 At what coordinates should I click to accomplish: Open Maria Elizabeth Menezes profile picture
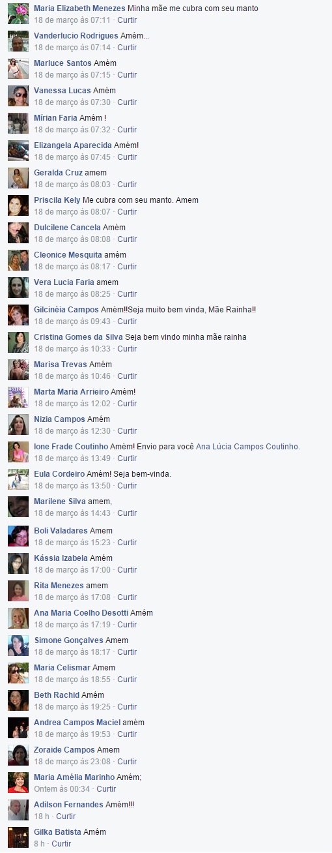tap(18, 14)
